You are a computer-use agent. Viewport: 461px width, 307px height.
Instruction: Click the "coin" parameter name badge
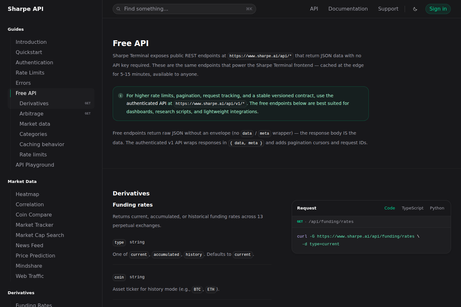[x=119, y=277]
